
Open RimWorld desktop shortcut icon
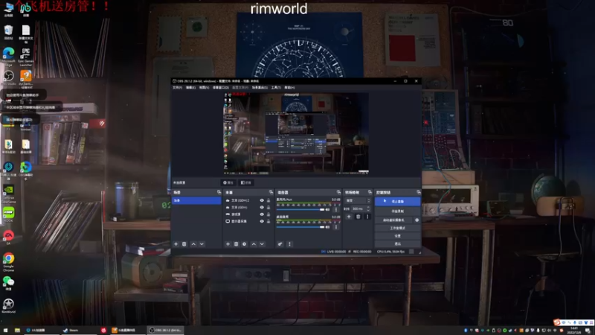(x=8, y=306)
